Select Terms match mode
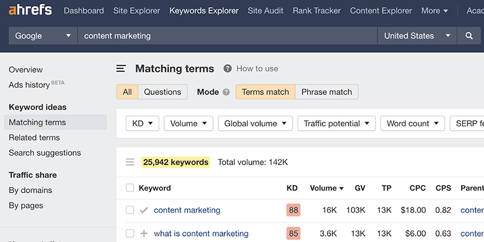This screenshot has height=242, width=484. [x=266, y=92]
